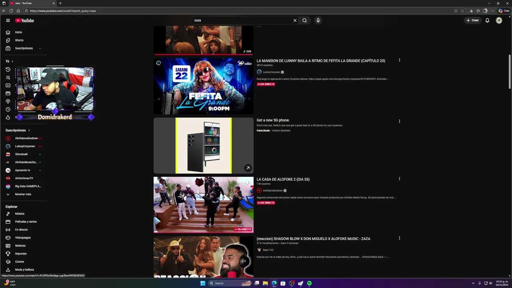Click the magnifier search button
Screen dimensions: 512x288
pos(304,20)
